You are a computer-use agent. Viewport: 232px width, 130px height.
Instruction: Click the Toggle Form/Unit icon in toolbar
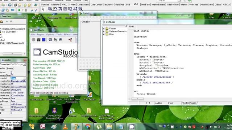(x=7, y=10)
